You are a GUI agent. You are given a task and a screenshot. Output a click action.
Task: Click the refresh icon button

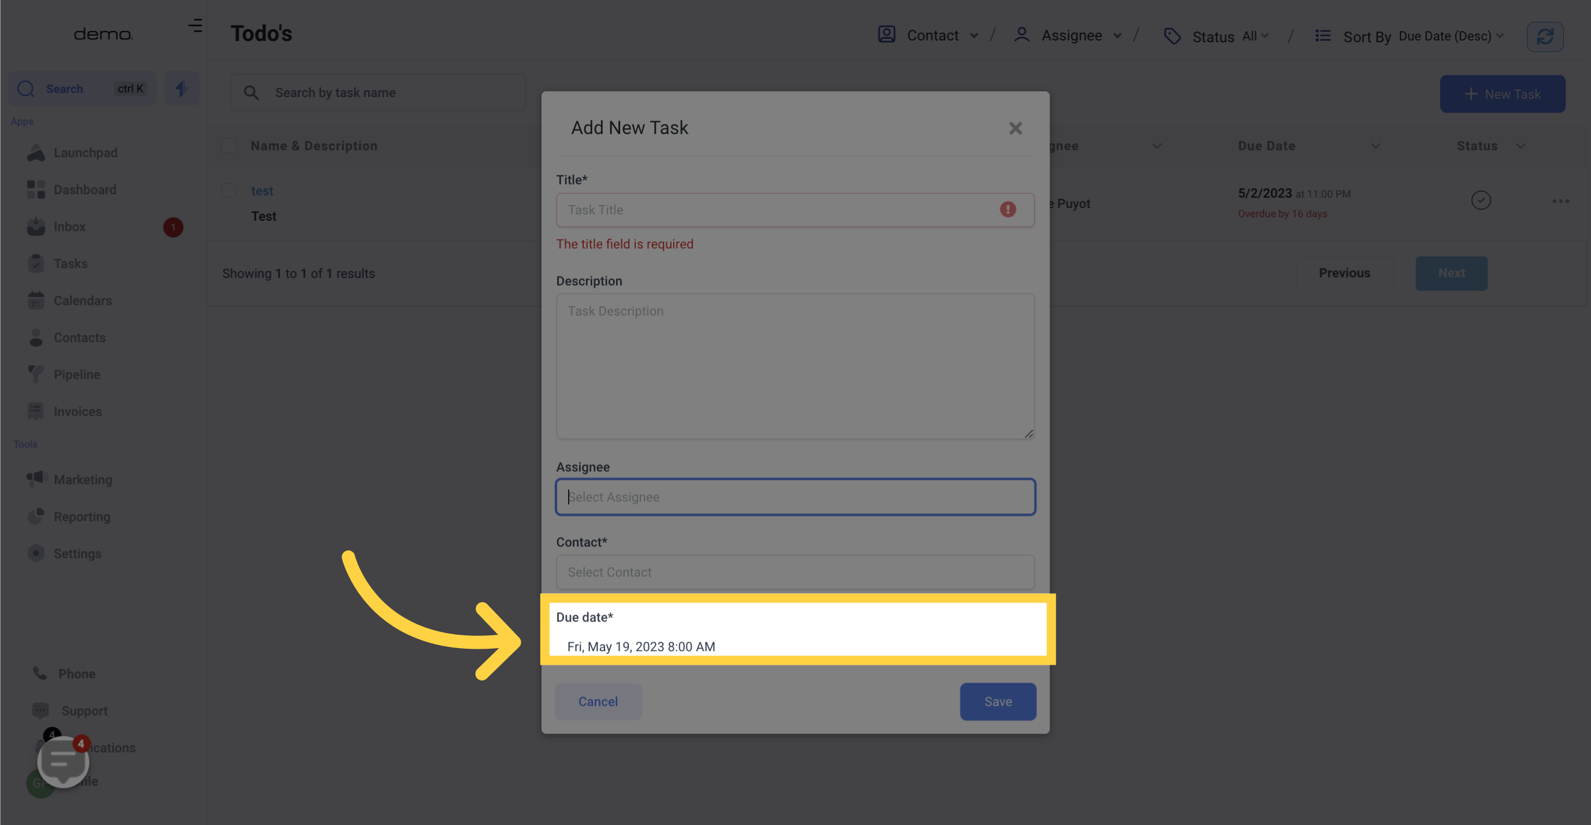(1545, 37)
